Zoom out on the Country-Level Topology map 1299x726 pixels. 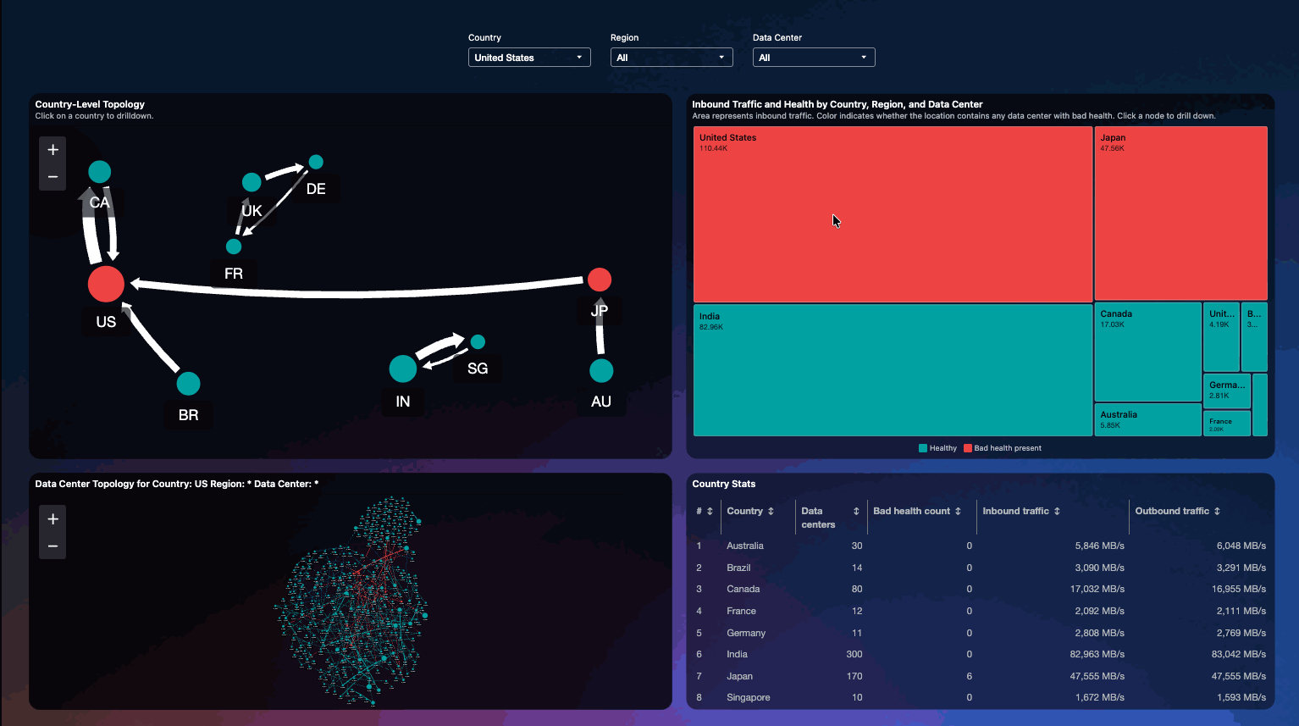coord(53,177)
